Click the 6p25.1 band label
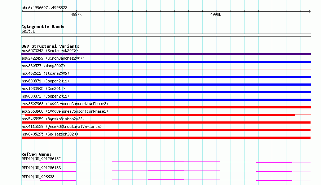 point(28,31)
